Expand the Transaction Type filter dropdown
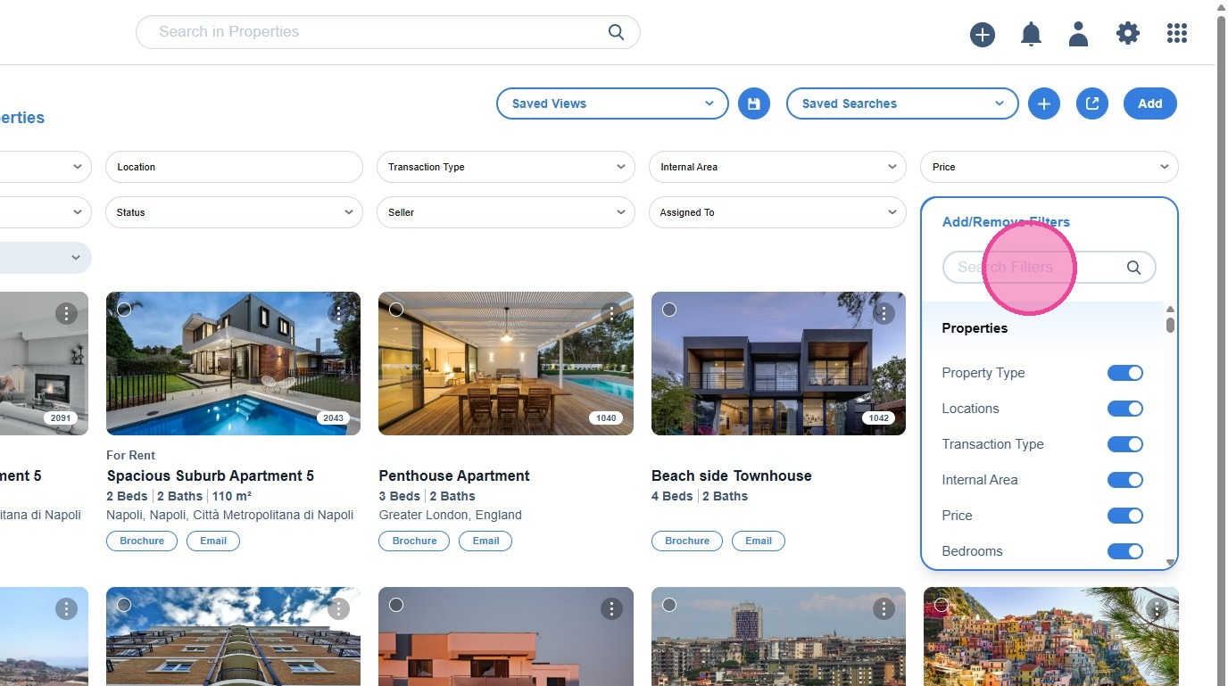Image resolution: width=1228 pixels, height=686 pixels. 506,167
